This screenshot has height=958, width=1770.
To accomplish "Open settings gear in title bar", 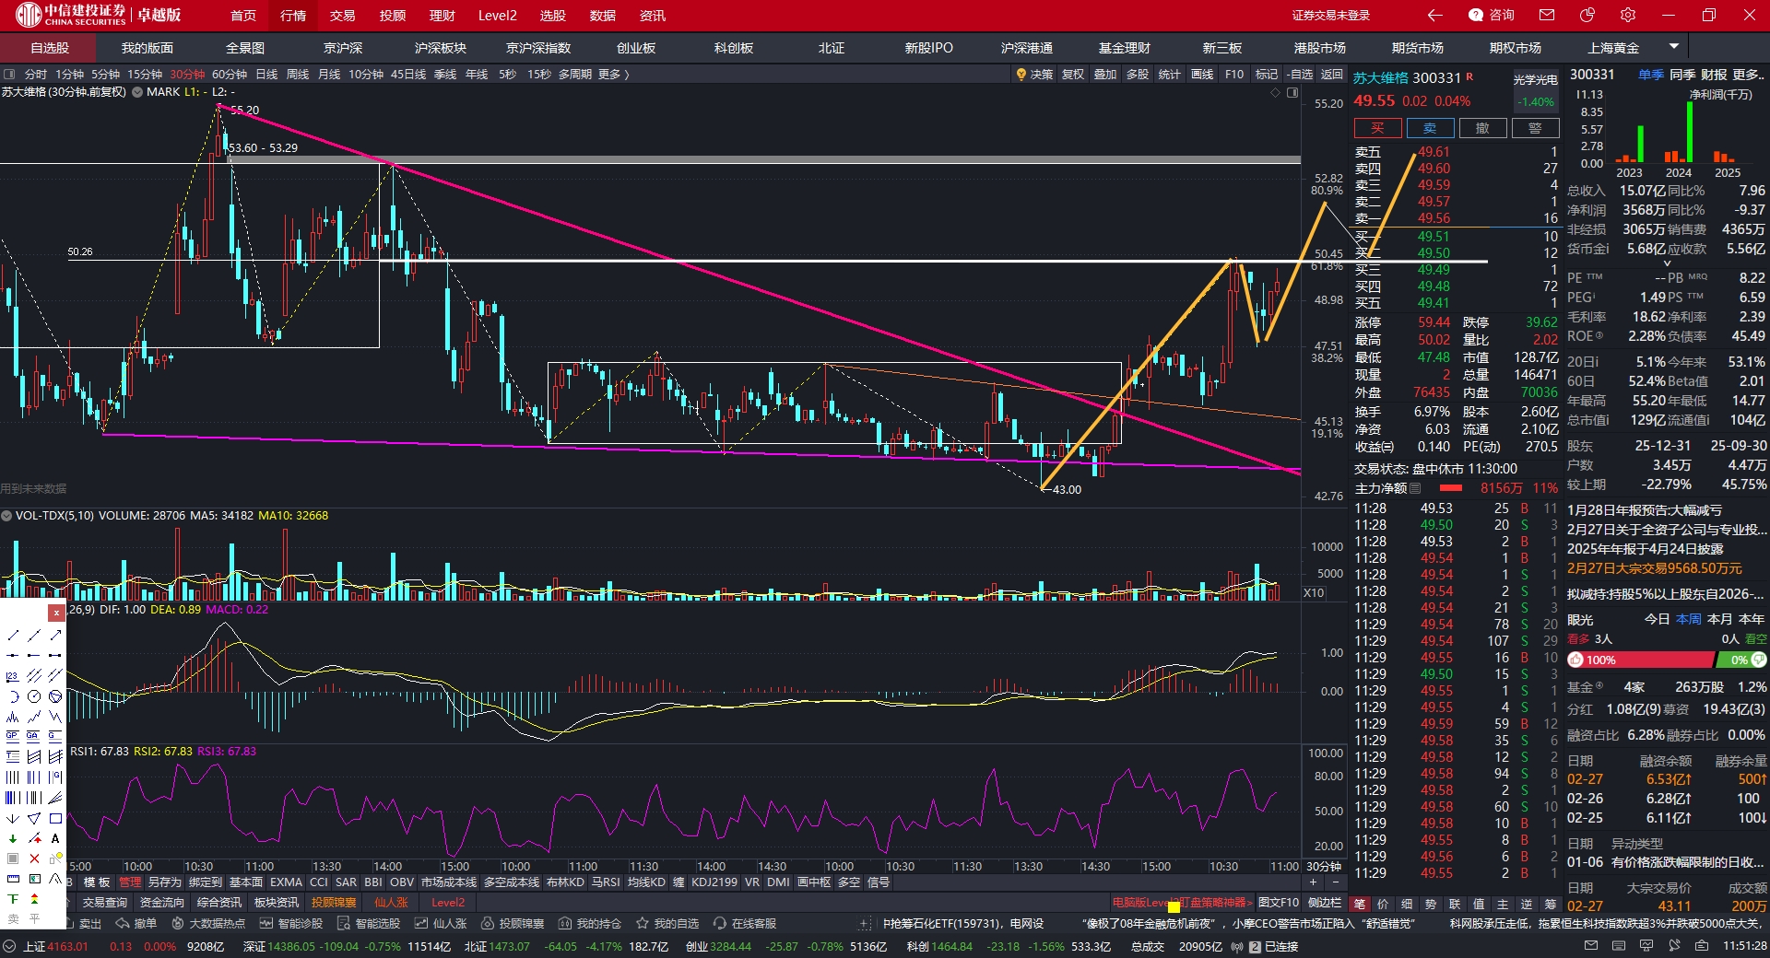I will point(1628,15).
